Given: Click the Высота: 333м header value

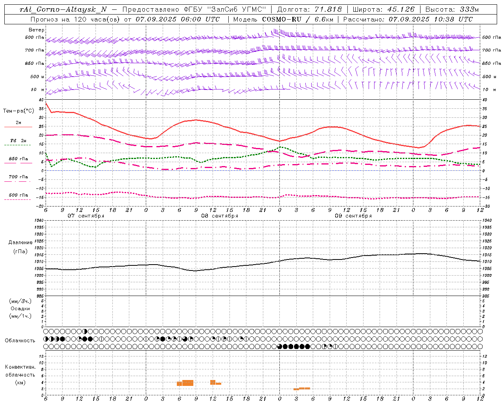Looking at the screenshot, I should tap(452, 9).
